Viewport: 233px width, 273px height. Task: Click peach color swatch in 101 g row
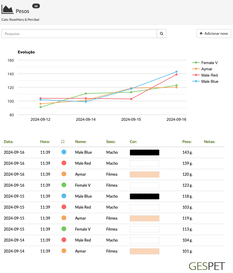pos(145,251)
